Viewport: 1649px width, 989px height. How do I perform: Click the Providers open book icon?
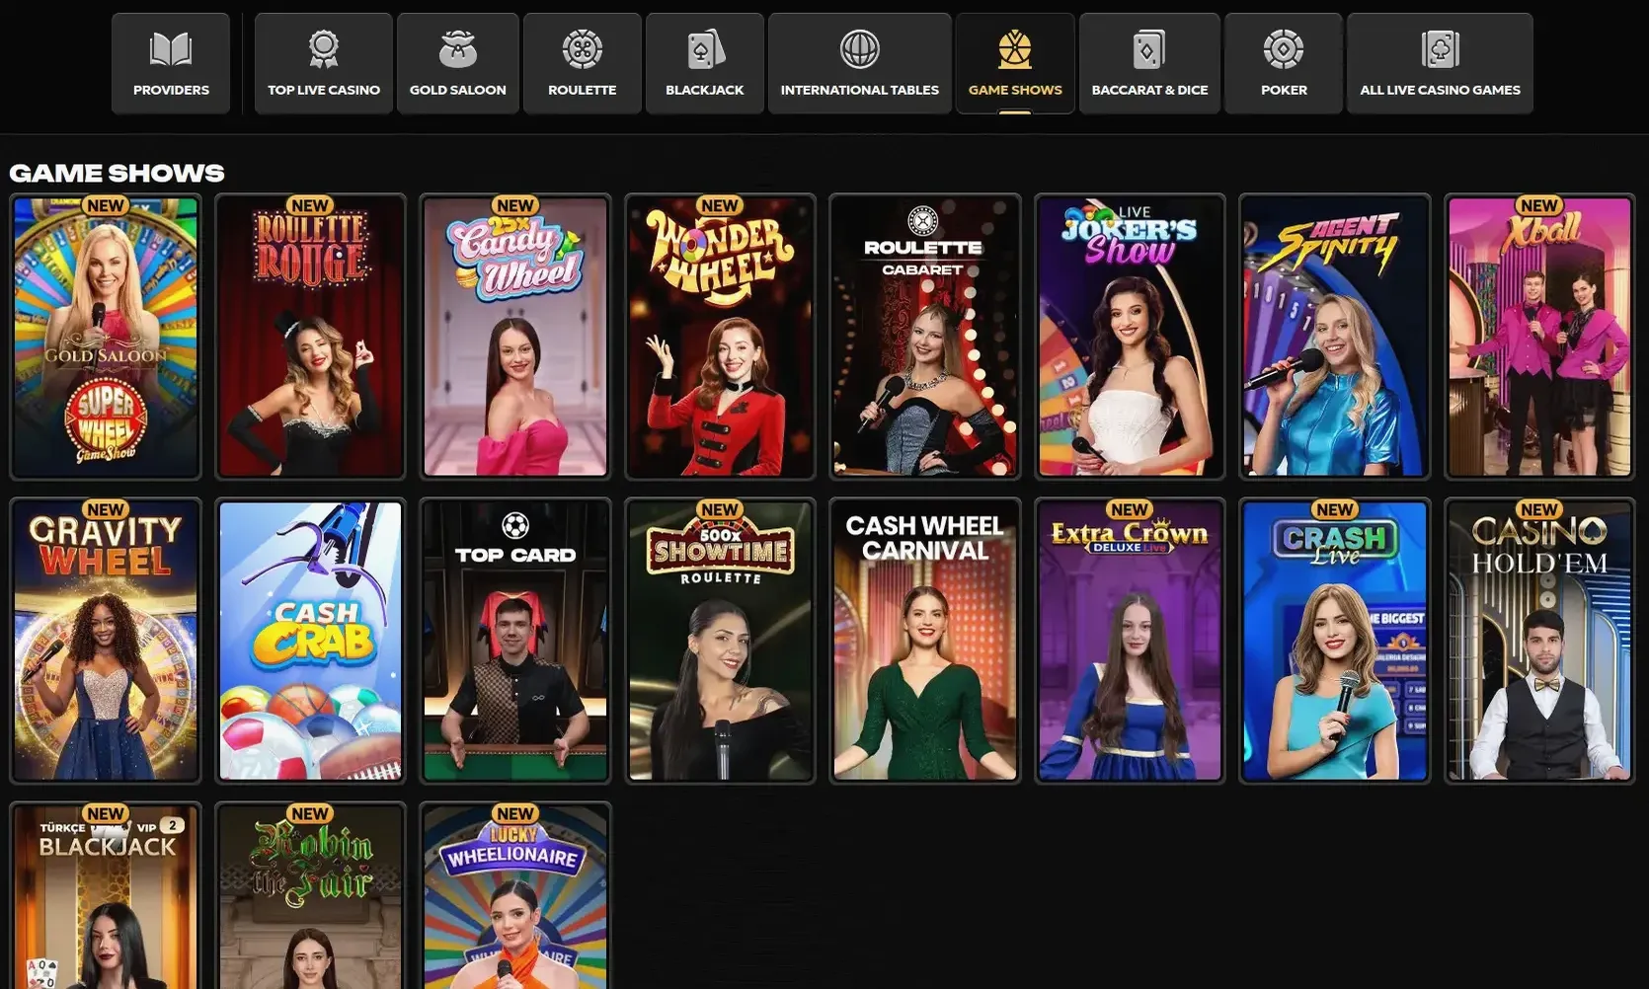pos(171,48)
